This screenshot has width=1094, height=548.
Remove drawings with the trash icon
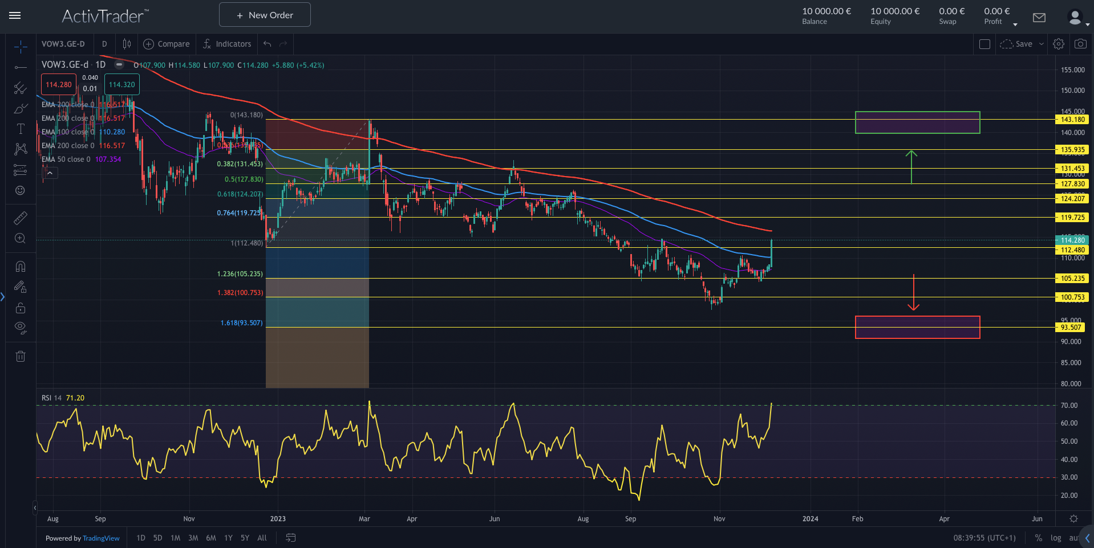click(20, 357)
